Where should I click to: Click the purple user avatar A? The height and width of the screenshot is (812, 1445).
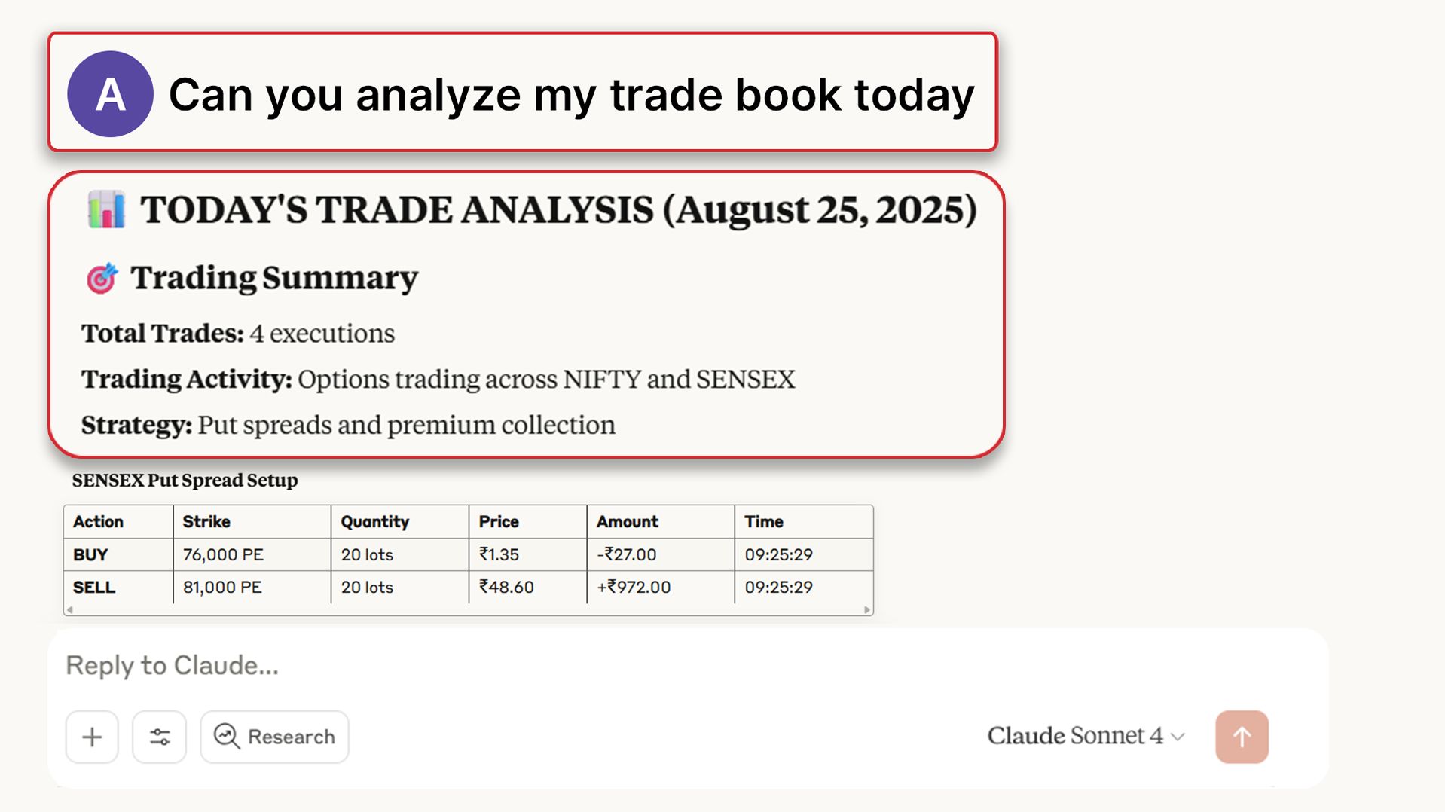pyautogui.click(x=110, y=94)
